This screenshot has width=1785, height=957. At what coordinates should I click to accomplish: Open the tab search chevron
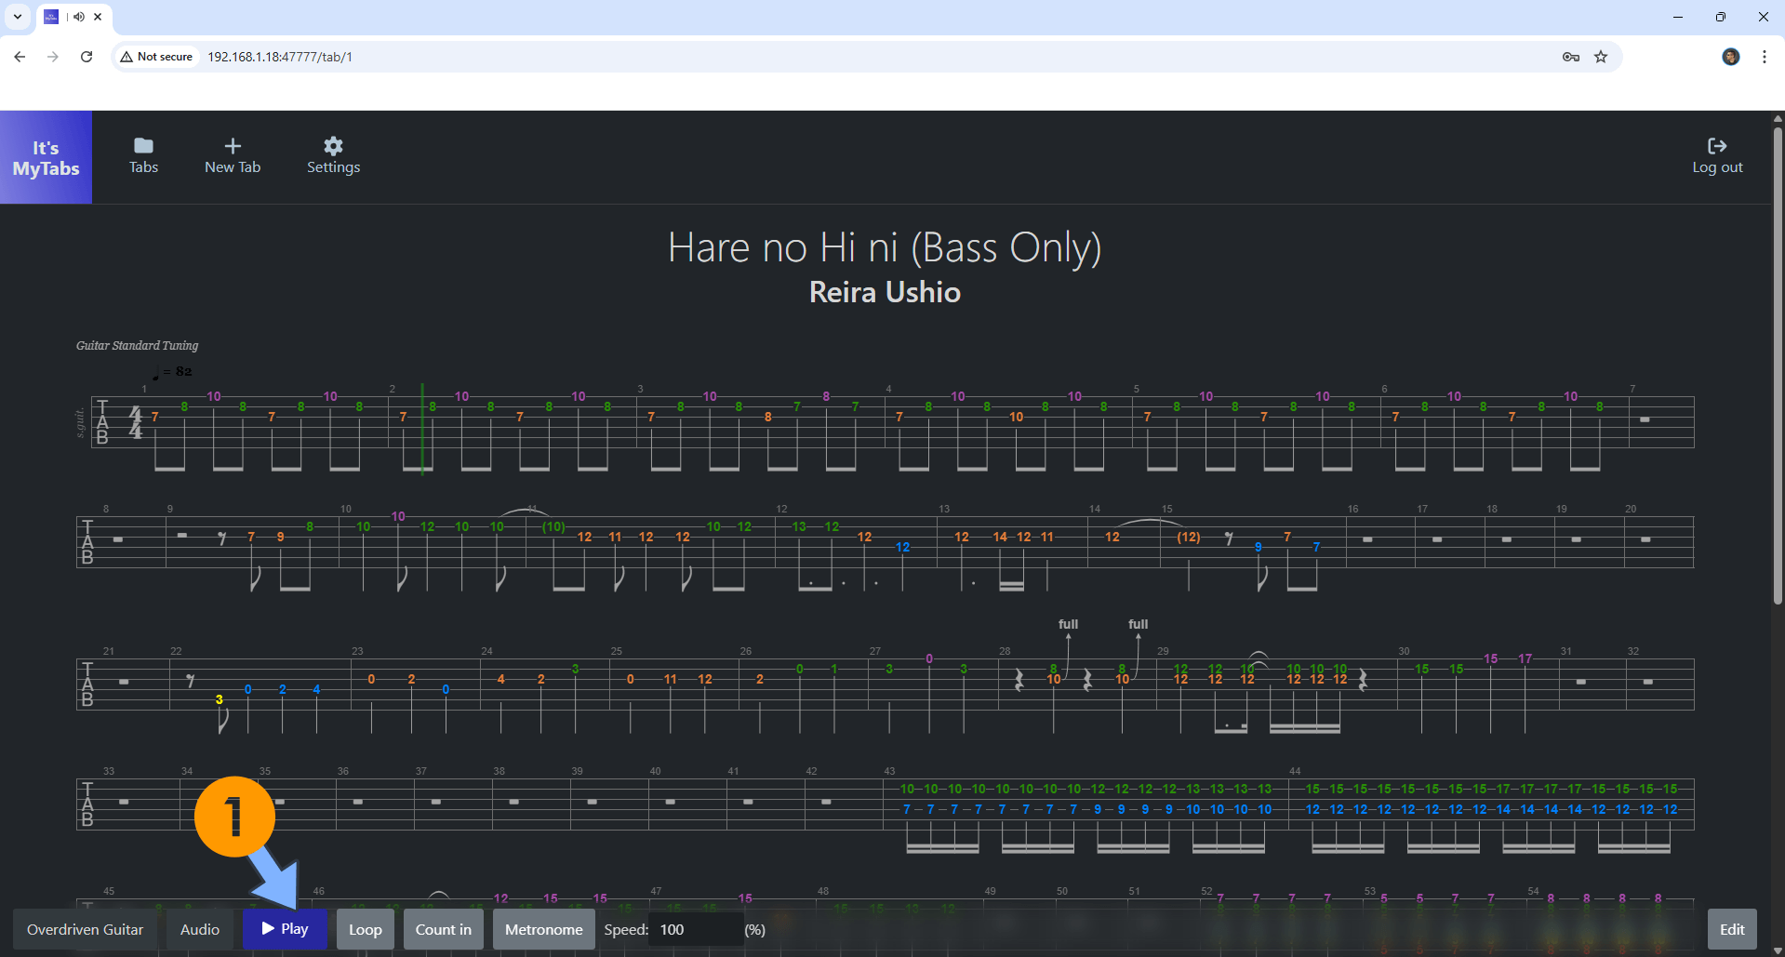pos(17,16)
